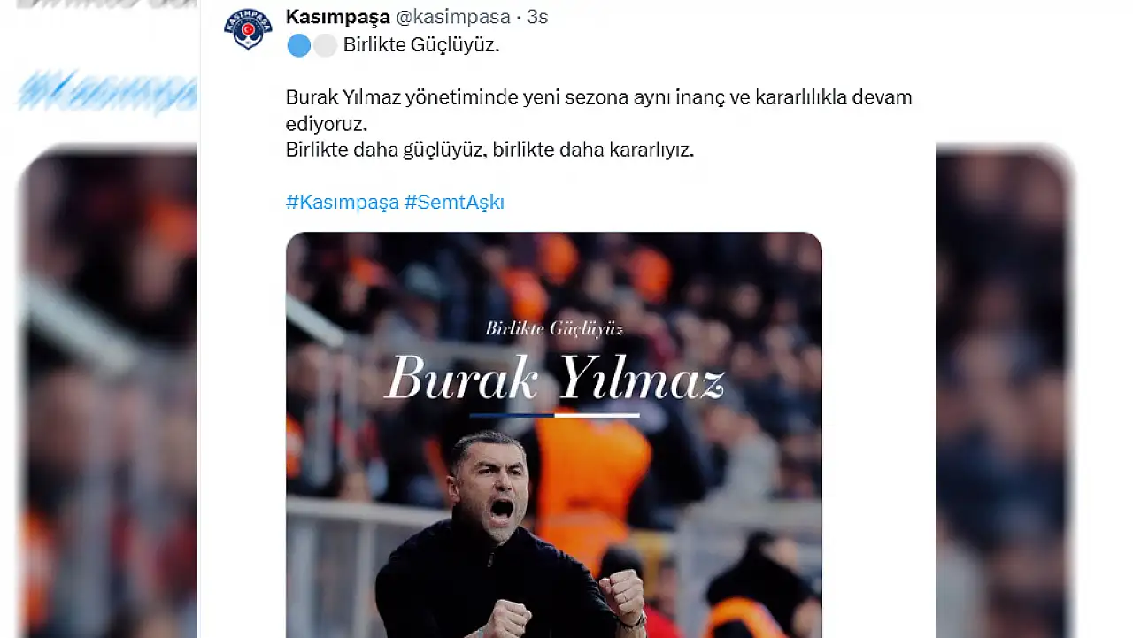Screen dimensions: 1133x638
Task: Click the blue circle emoji
Action: pyautogui.click(x=299, y=45)
